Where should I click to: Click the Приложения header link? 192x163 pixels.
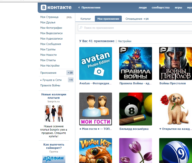point(91,7)
